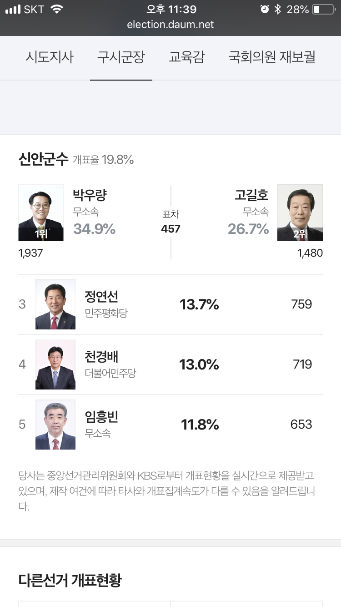Select candidate name 고길호

pos(251,195)
